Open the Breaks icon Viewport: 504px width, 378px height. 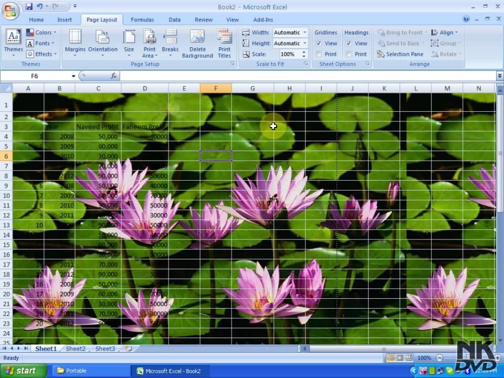(x=170, y=44)
